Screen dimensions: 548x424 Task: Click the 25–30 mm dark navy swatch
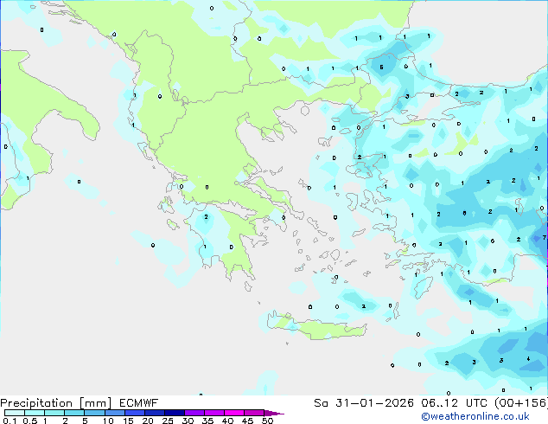coord(174,413)
